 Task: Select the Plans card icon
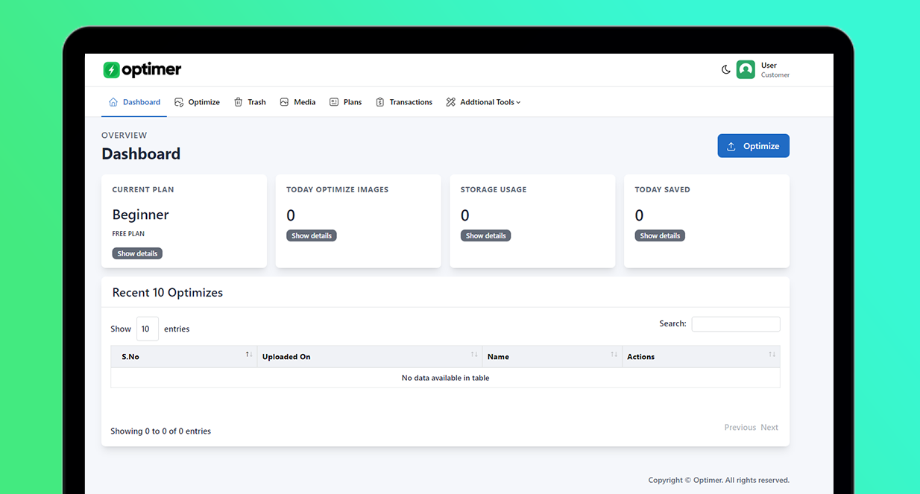coord(333,101)
